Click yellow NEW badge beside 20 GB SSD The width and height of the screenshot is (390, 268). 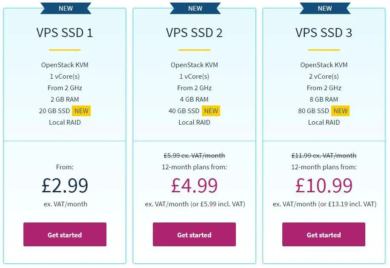click(81, 111)
